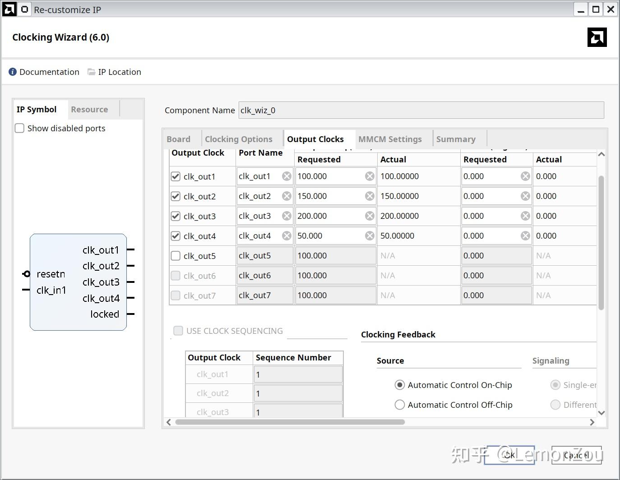Enable the clk_out5 output clock
The height and width of the screenshot is (480, 620).
(176, 256)
